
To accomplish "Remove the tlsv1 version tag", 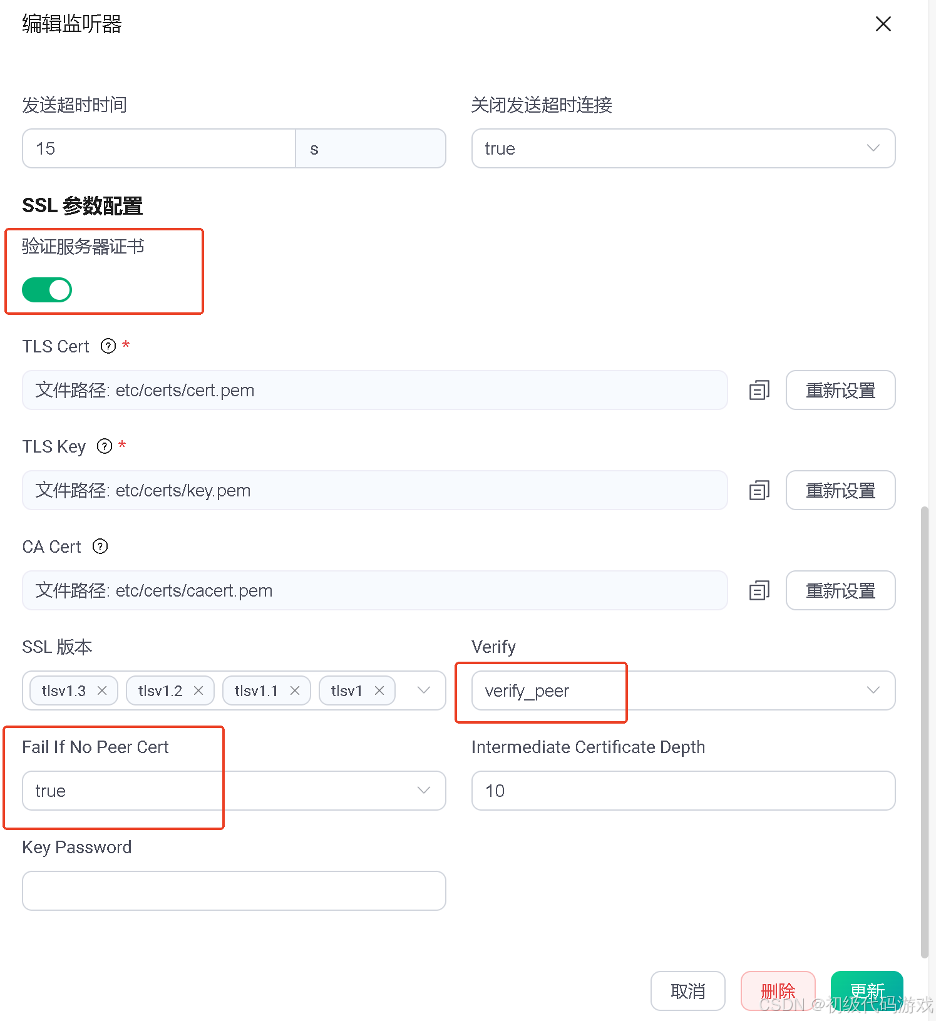I will coord(379,690).
